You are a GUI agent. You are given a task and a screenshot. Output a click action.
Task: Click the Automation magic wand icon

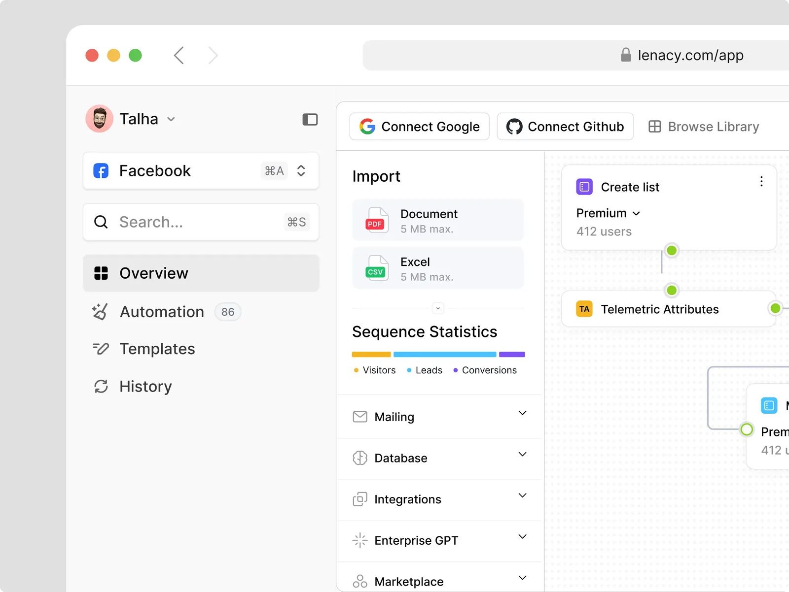pyautogui.click(x=100, y=312)
